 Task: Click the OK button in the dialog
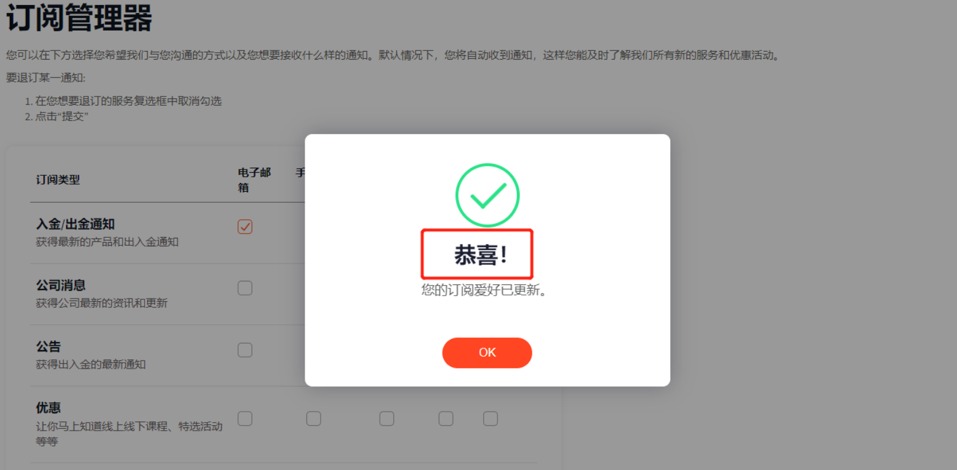tap(487, 353)
